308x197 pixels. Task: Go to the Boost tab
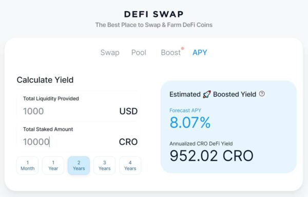(x=171, y=53)
